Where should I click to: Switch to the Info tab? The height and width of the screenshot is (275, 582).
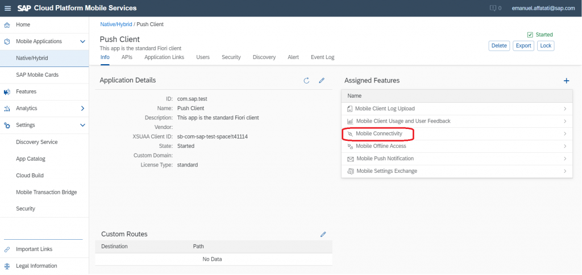(x=105, y=57)
